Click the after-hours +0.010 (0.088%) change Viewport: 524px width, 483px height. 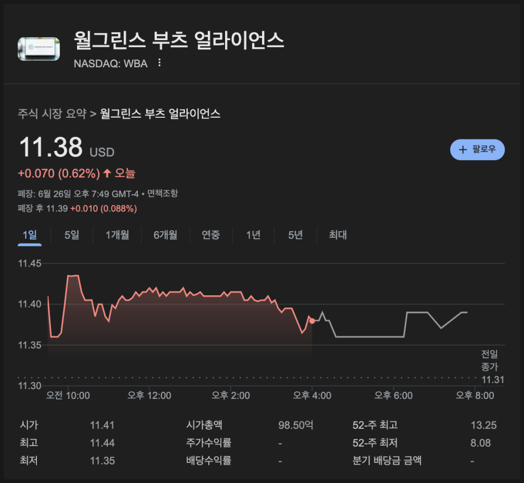click(104, 208)
